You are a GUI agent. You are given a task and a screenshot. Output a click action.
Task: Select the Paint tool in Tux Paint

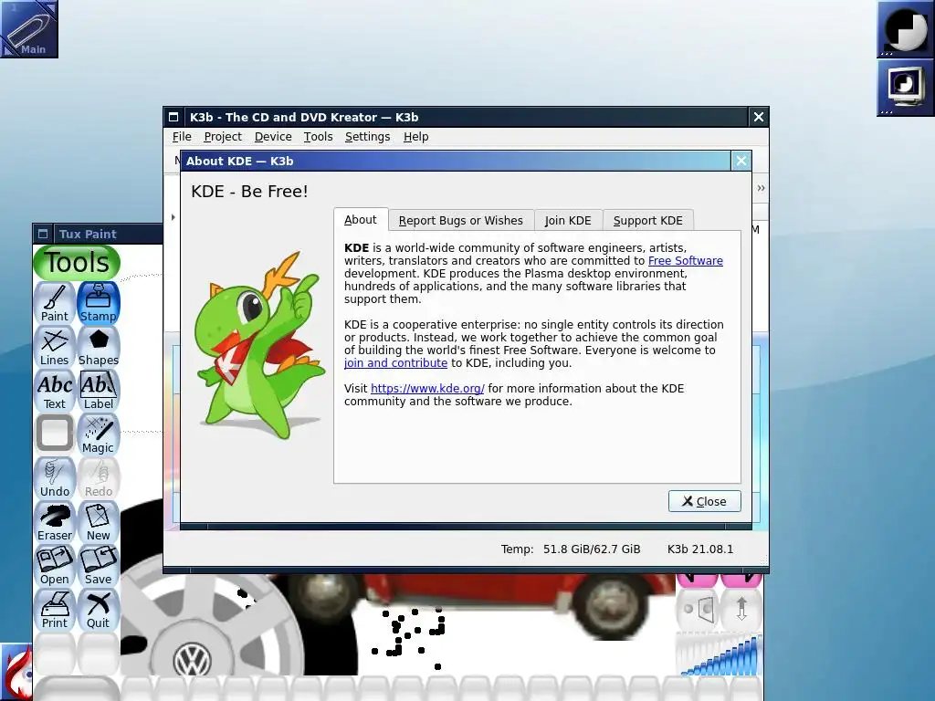(x=54, y=303)
